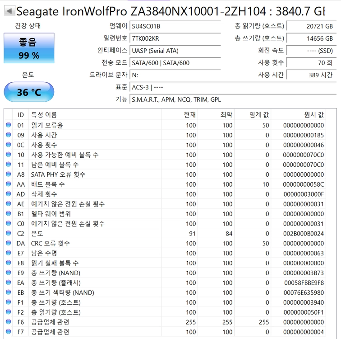
Task: Select the SATA PHY 오류 횟수 row
Action: click(x=165, y=174)
